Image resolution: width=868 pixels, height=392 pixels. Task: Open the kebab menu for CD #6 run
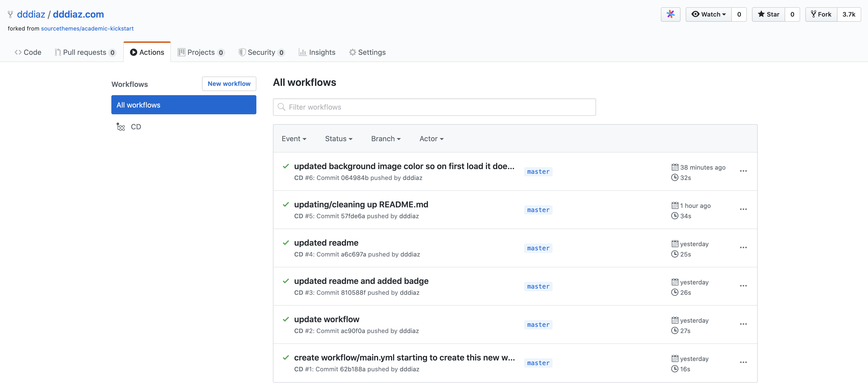(x=743, y=171)
